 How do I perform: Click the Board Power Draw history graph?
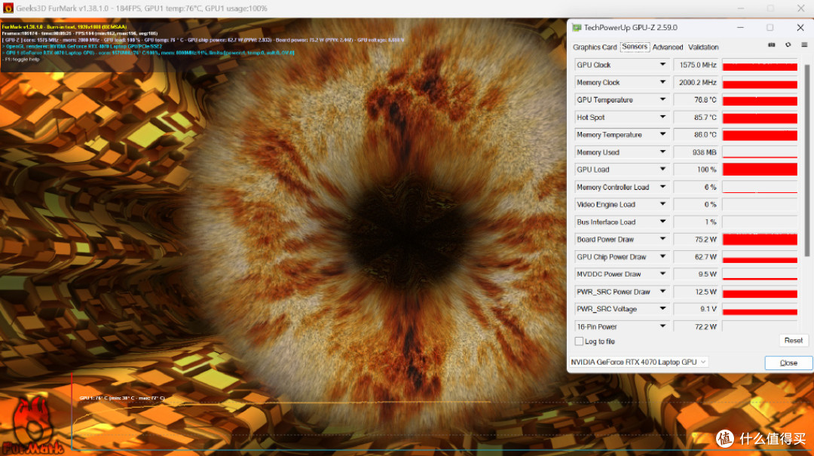[x=760, y=240]
